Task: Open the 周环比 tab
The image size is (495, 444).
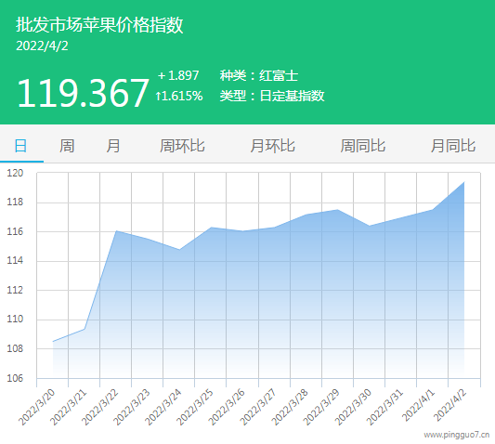Action: pos(182,146)
